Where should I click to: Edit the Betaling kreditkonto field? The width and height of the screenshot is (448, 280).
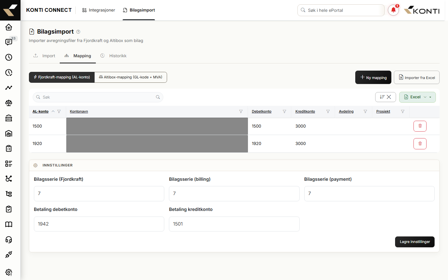(x=234, y=224)
